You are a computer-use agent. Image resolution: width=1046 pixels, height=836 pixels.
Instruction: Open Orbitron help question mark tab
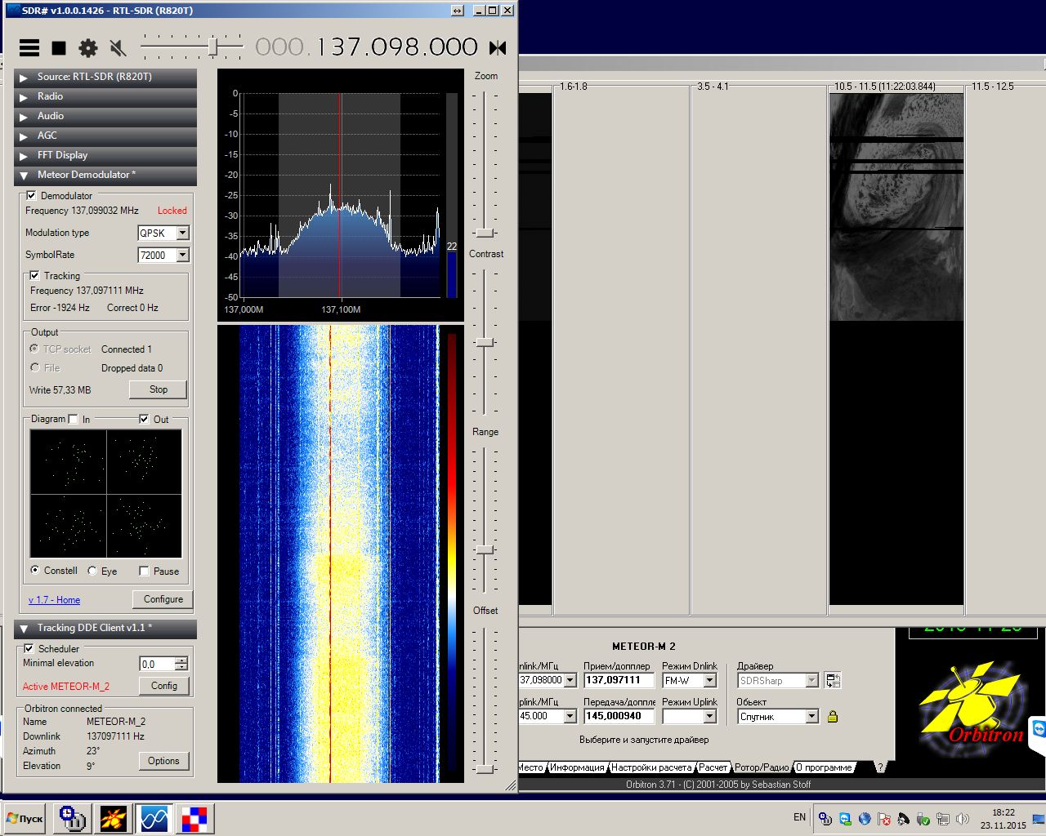[x=880, y=767]
